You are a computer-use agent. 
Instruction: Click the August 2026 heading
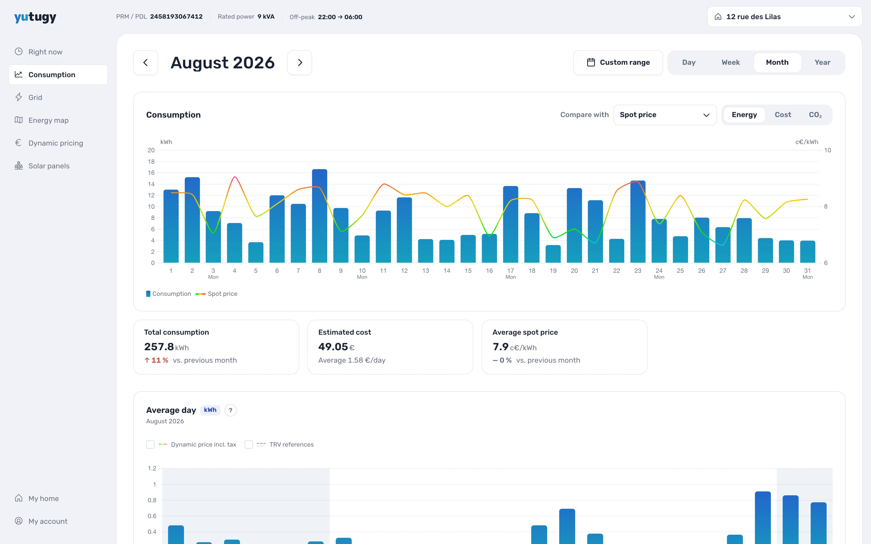223,63
